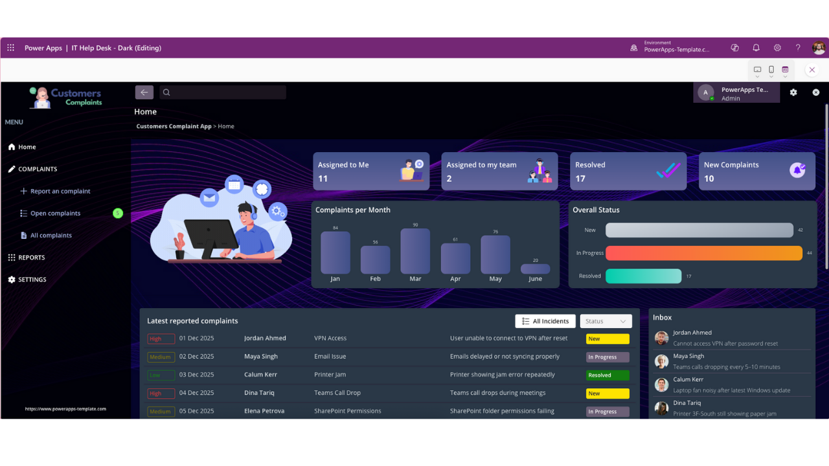Click the Complaints pencil icon in the menu
Image resolution: width=829 pixels, height=466 pixels.
[x=11, y=169]
